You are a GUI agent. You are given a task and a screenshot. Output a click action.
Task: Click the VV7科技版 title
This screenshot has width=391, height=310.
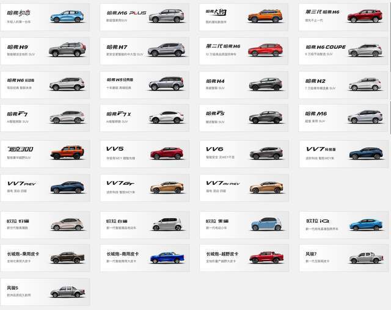(321, 149)
